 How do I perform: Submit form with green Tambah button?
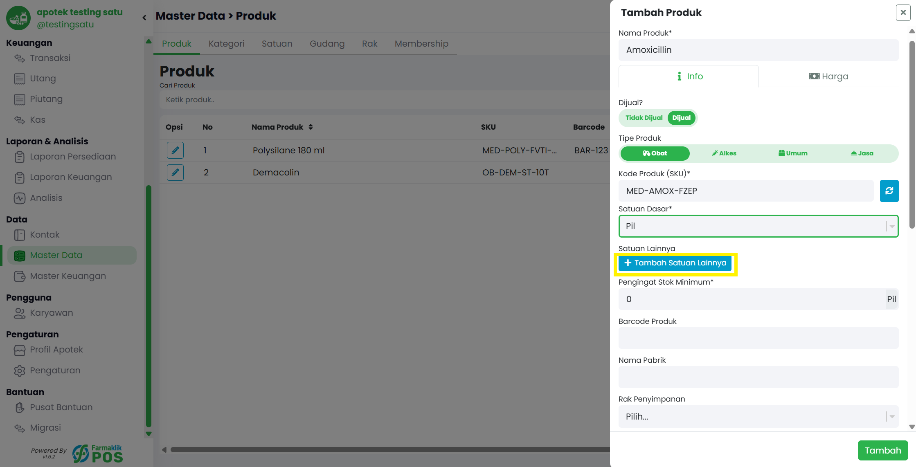[x=882, y=450]
